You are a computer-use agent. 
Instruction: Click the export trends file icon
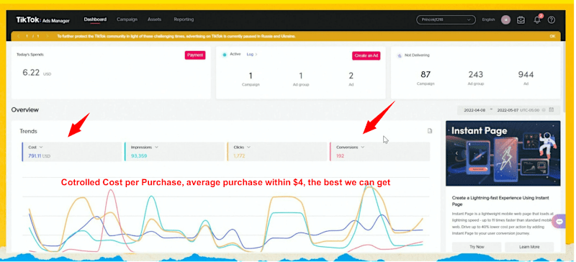[430, 131]
